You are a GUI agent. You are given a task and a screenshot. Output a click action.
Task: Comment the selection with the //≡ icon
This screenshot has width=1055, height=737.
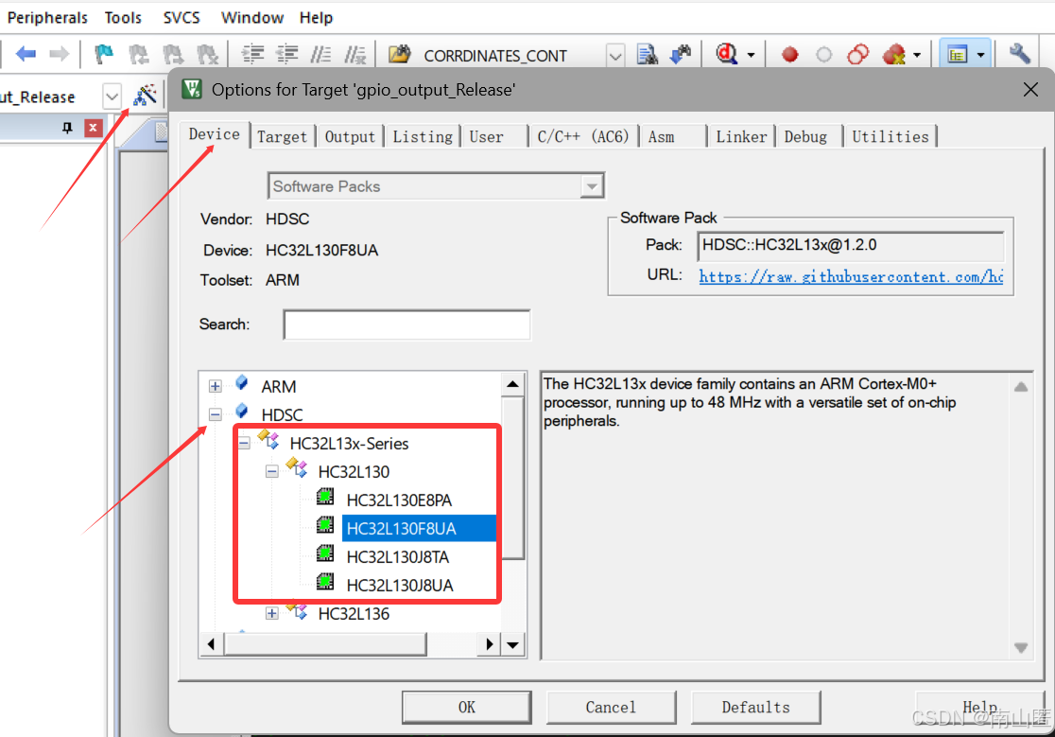(x=320, y=54)
